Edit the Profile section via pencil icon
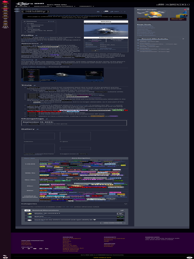 click(36, 35)
